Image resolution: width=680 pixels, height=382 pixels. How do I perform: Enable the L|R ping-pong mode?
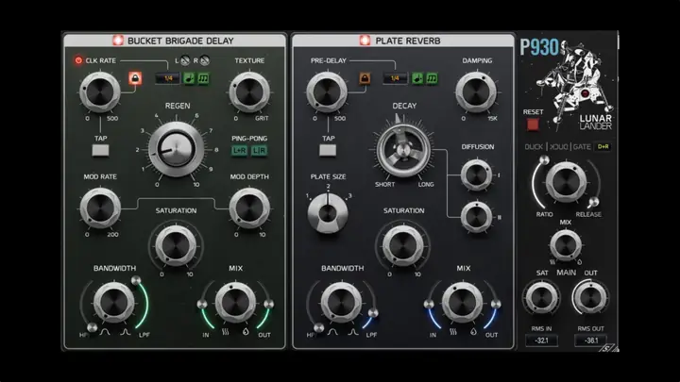tap(259, 151)
